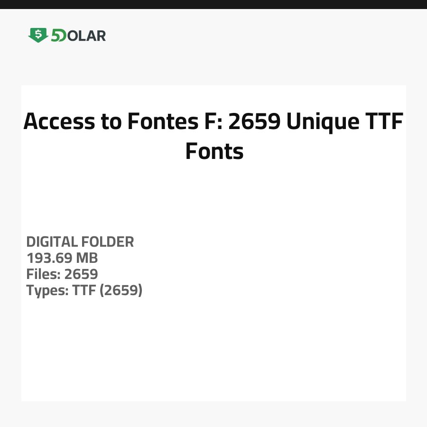Click the black bar at the top
The image size is (427, 427).
[213, 4]
